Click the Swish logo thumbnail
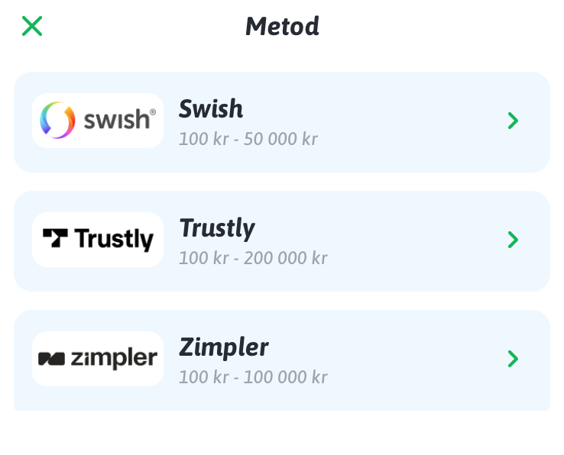 (x=98, y=121)
